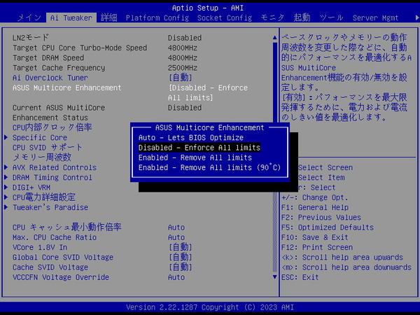Open the ツール tab

331,18
